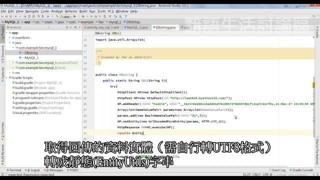Toggle Device File Explorer tool window
The height and width of the screenshot is (180, 320).
(317, 150)
